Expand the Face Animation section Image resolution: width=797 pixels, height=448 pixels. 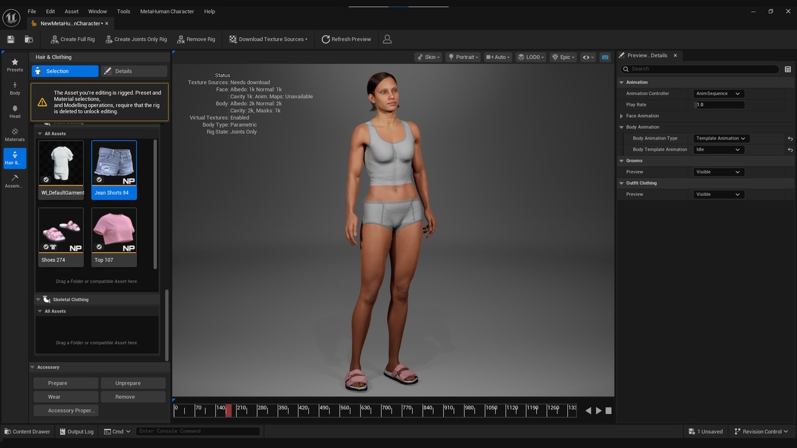(621, 116)
